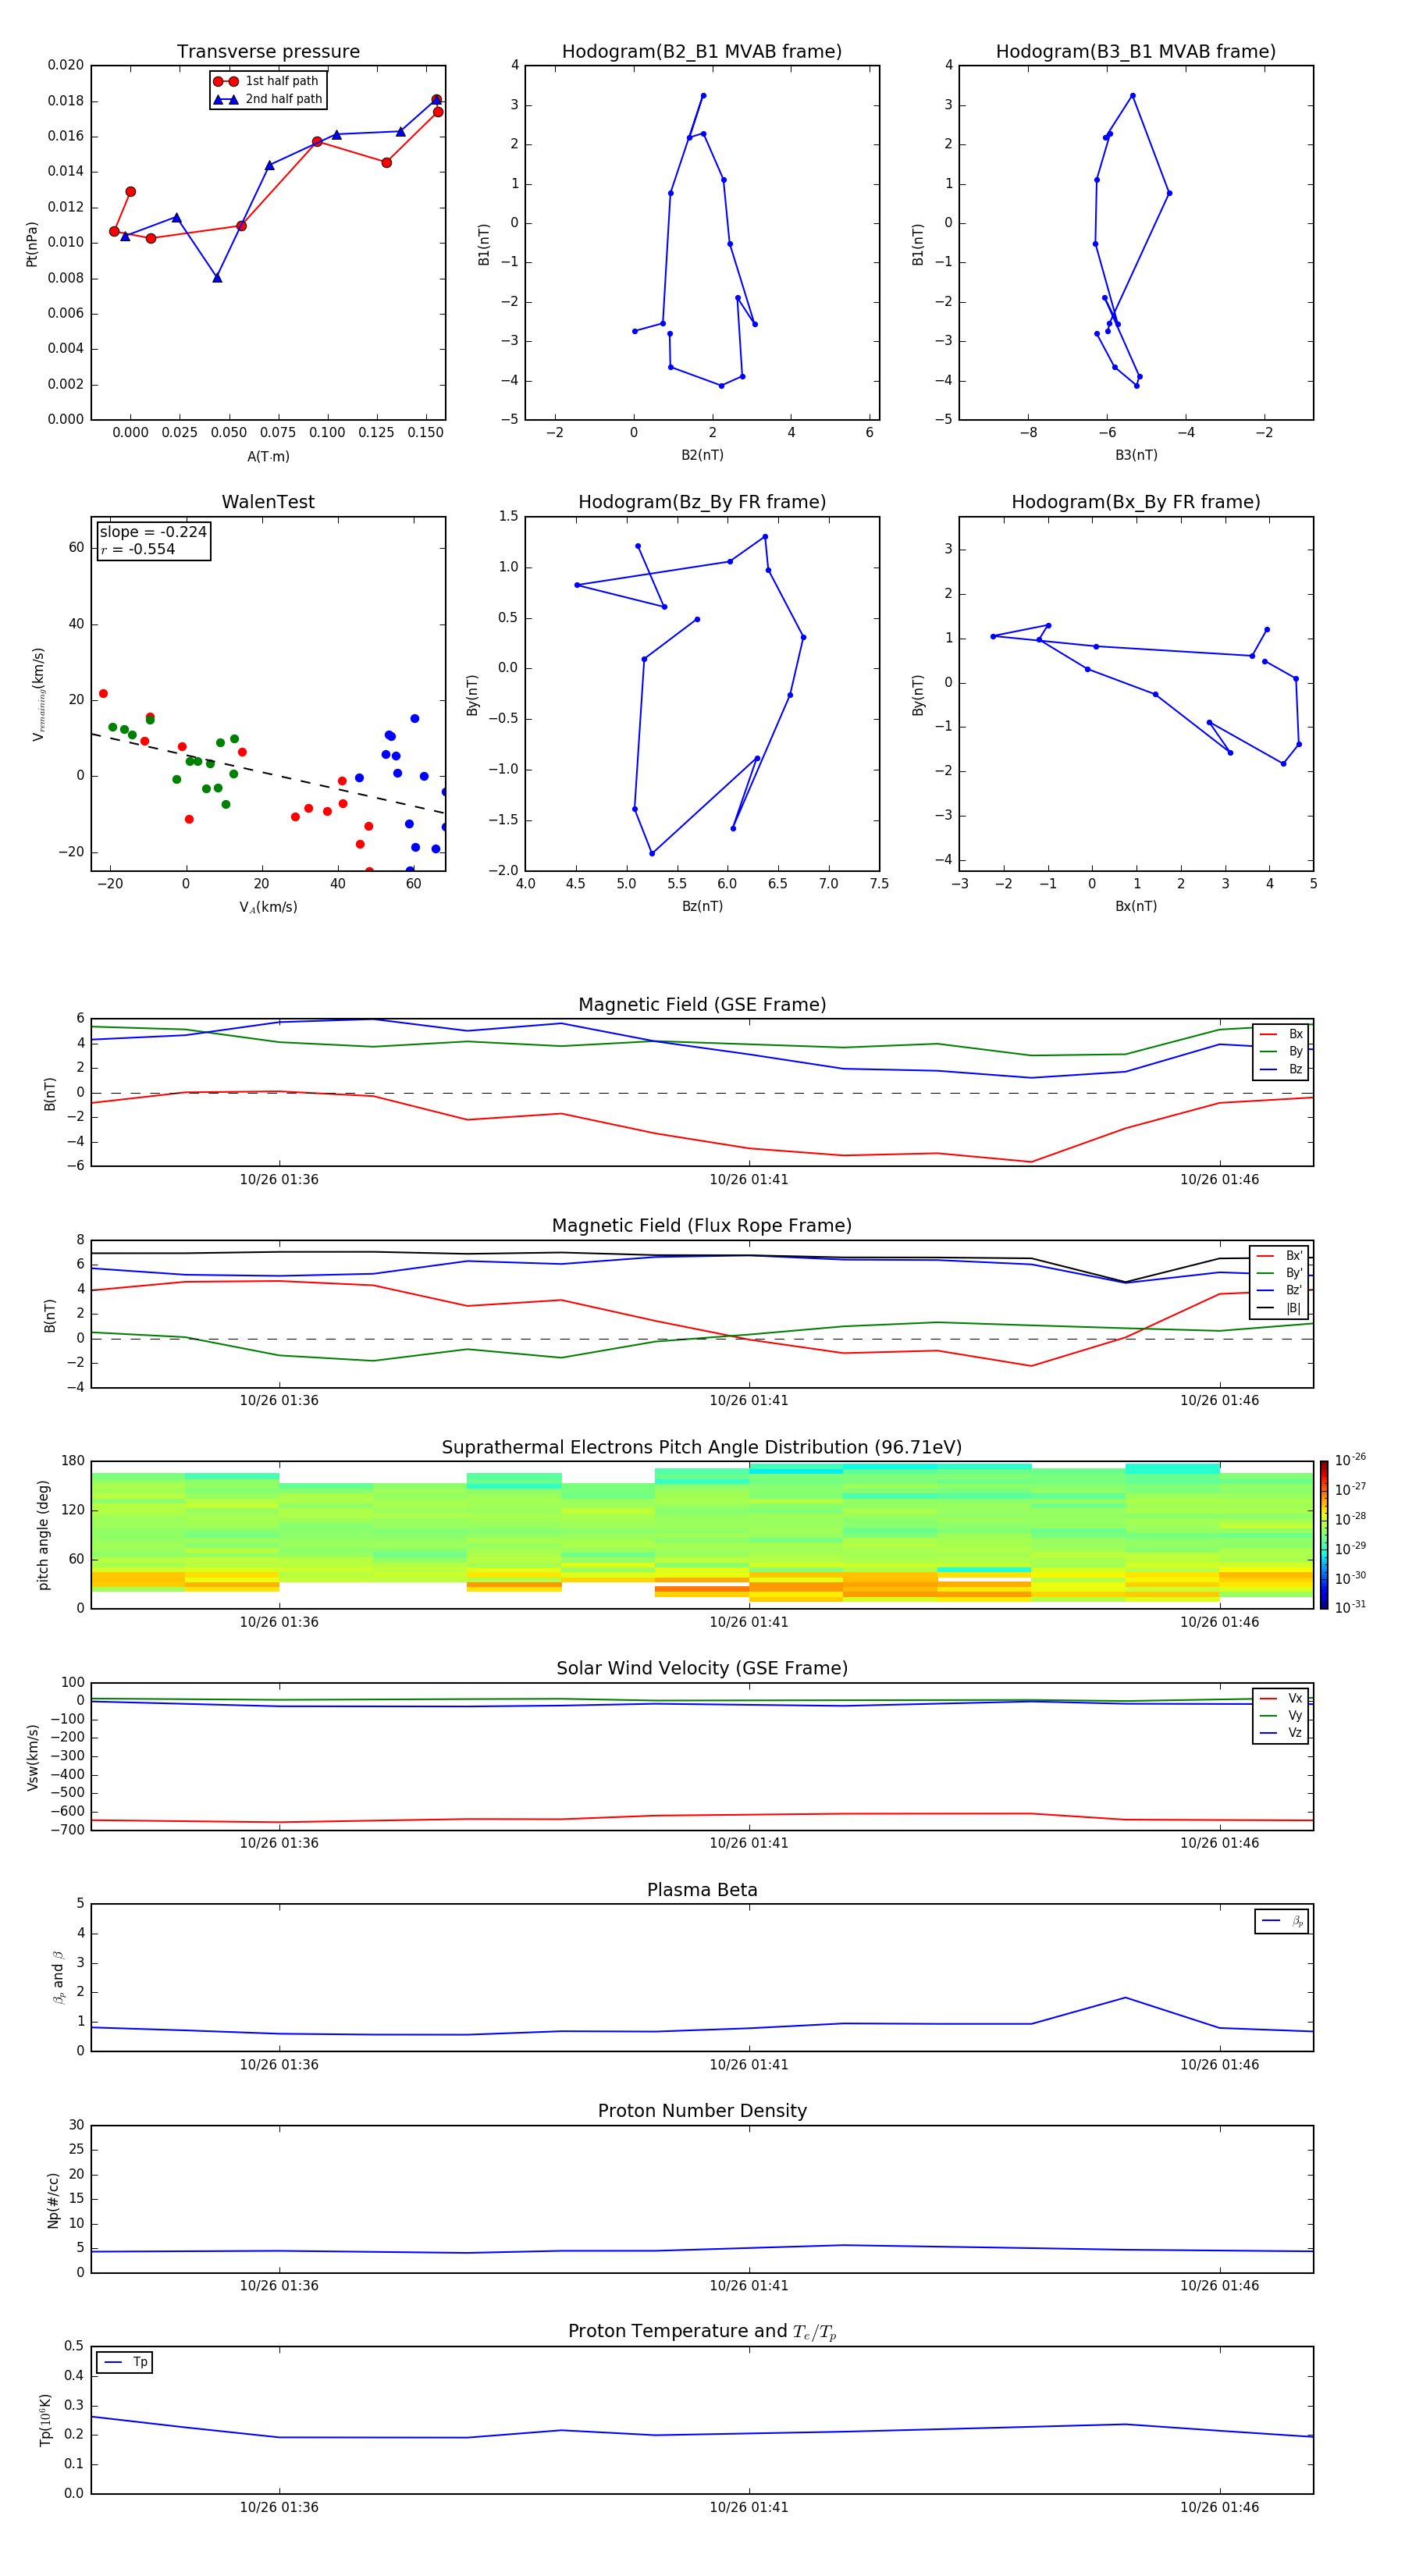Image resolution: width=1405 pixels, height=2576 pixels.
Task: Click the "r = -0.554" correlation annotation
Action: 138,549
